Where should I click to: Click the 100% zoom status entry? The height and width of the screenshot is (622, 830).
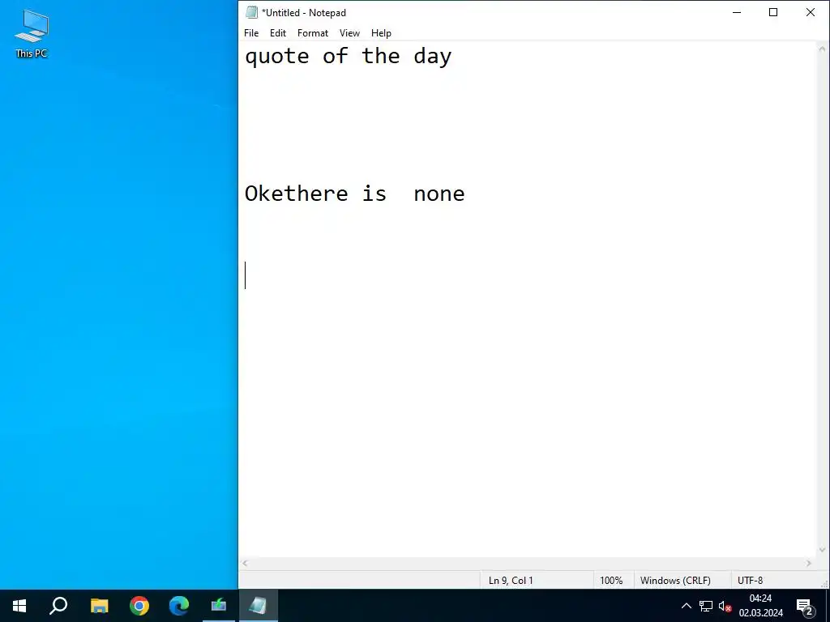pyautogui.click(x=611, y=580)
